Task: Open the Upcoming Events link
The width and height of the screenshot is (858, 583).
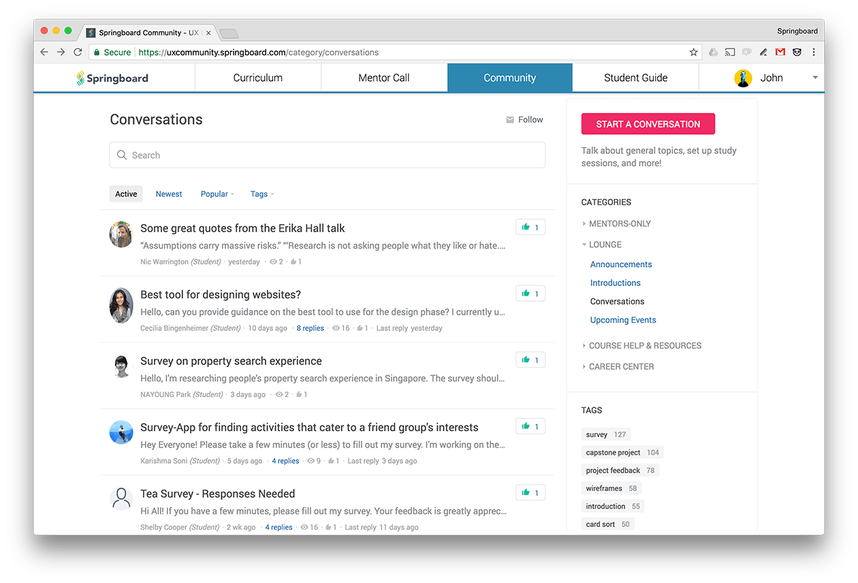Action: [622, 319]
